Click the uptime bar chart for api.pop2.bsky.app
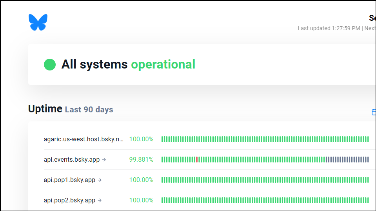Viewport: 376px width, 211px height. (x=265, y=200)
